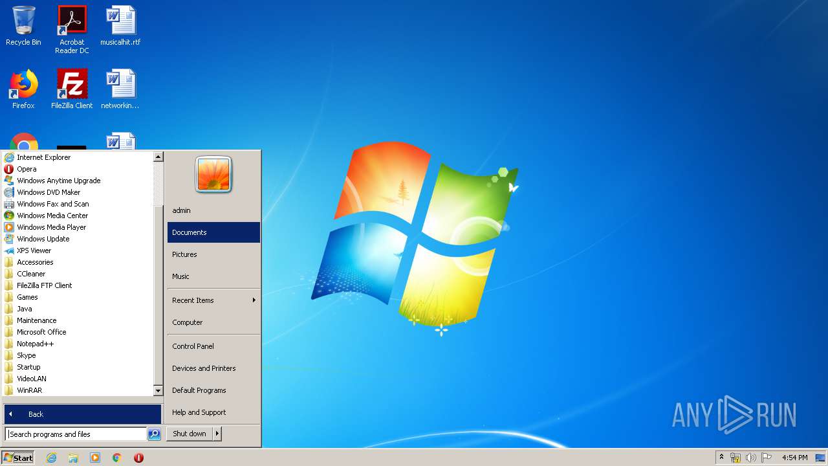Open Windows Media Player from the taskbar
Image resolution: width=828 pixels, height=466 pixels.
(95, 458)
